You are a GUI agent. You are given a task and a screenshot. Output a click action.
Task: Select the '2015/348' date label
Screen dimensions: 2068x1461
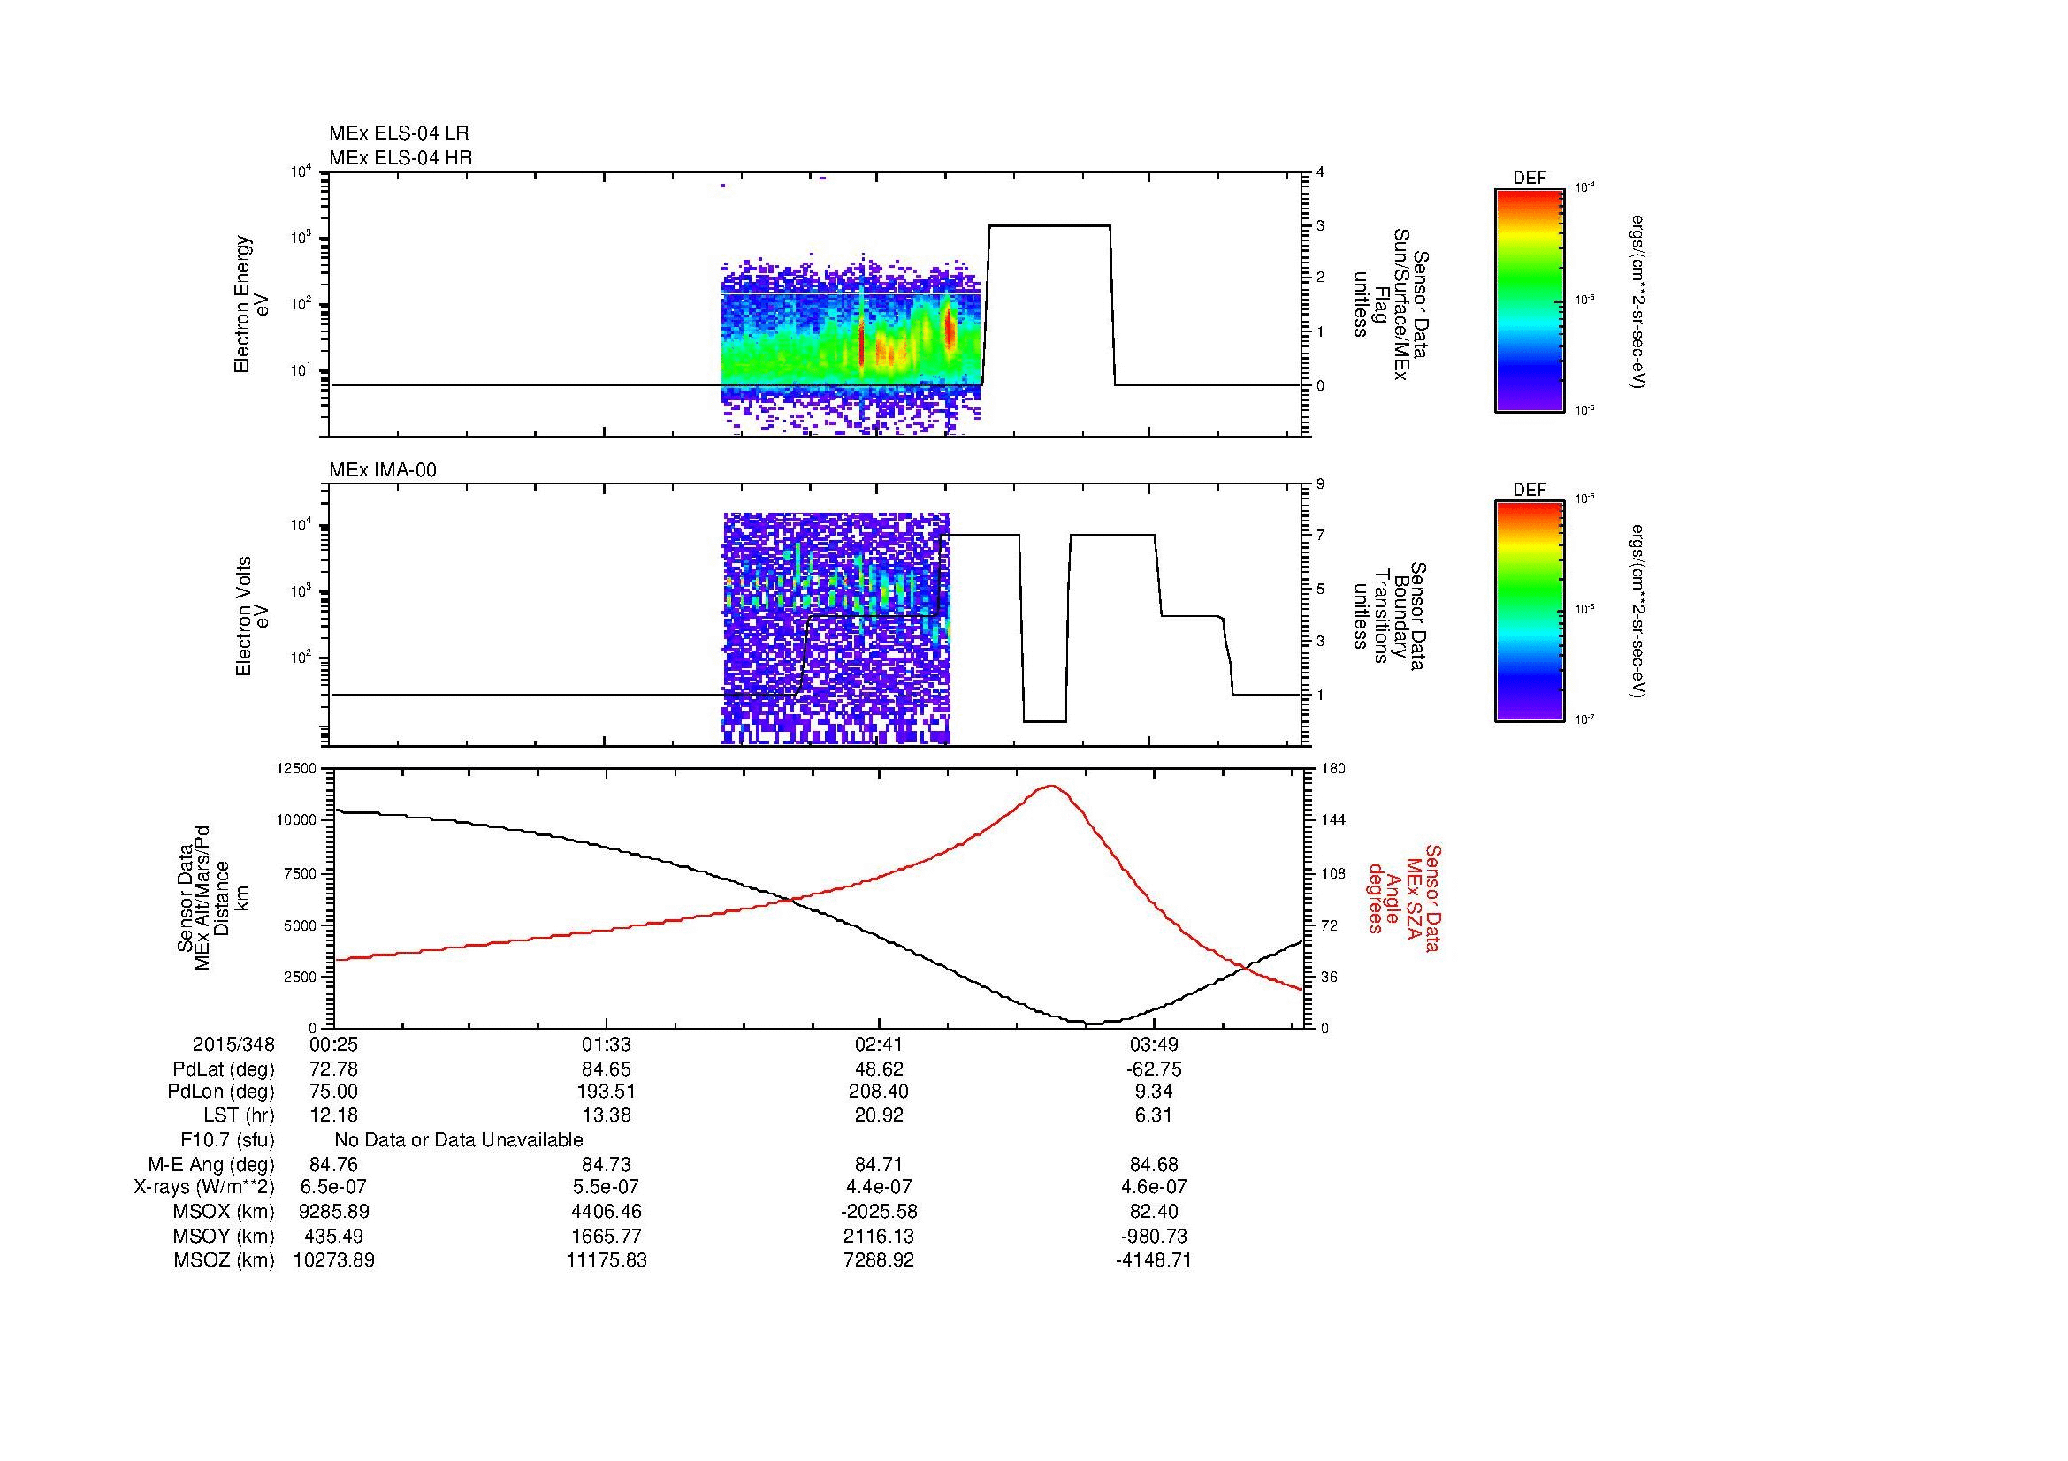click(x=233, y=1044)
